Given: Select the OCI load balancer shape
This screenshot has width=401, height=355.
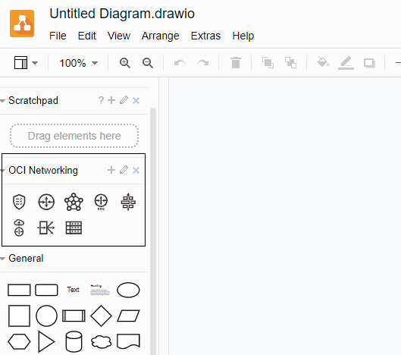Looking at the screenshot, I should coord(128,202).
